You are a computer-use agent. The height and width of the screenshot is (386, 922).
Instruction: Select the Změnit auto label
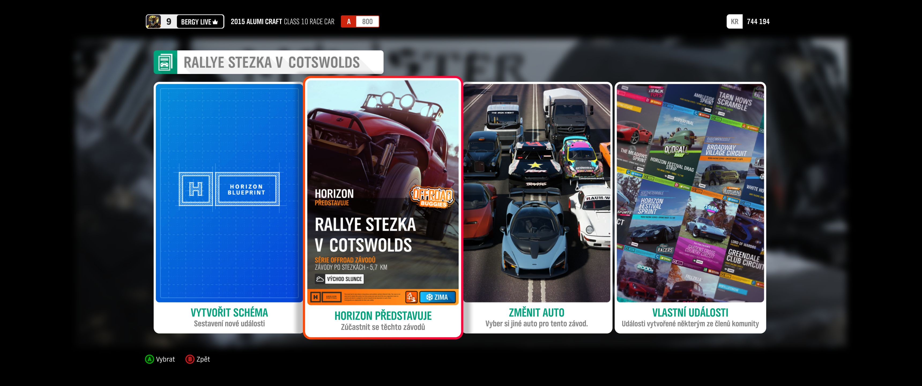pyautogui.click(x=537, y=313)
